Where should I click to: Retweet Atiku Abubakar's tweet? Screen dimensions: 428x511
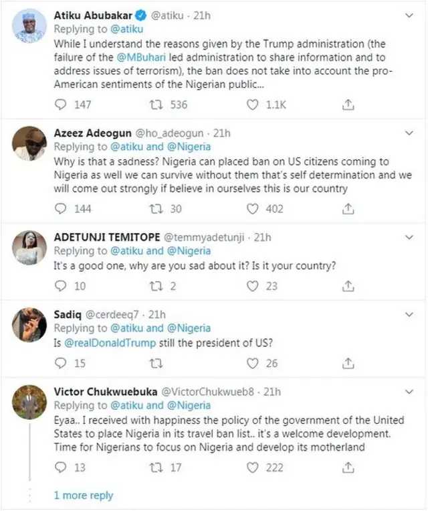click(x=155, y=104)
